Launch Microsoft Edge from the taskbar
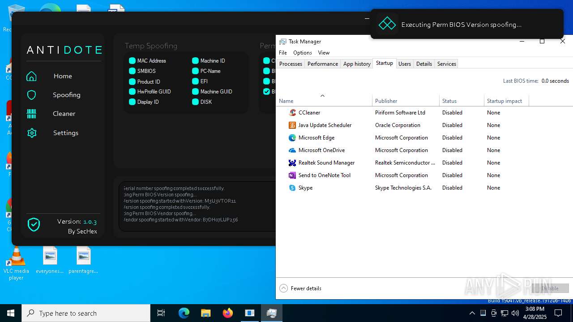This screenshot has width=573, height=322. [x=184, y=313]
